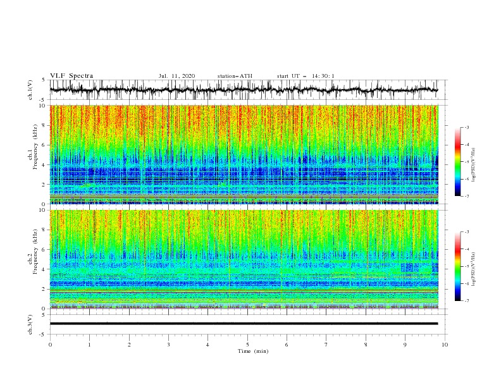Click the ch.1 color bar "log(PSD)(V²/Hz)" label
Image resolution: width=501 pixels, height=387 pixels.
click(x=473, y=165)
